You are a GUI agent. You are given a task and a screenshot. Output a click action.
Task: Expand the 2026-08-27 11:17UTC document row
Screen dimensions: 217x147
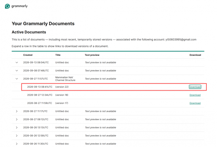click(x=17, y=111)
